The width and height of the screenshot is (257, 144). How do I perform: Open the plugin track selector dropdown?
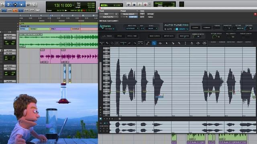click(x=106, y=14)
